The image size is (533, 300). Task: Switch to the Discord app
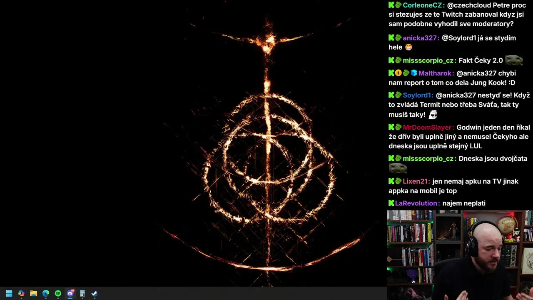click(x=70, y=293)
